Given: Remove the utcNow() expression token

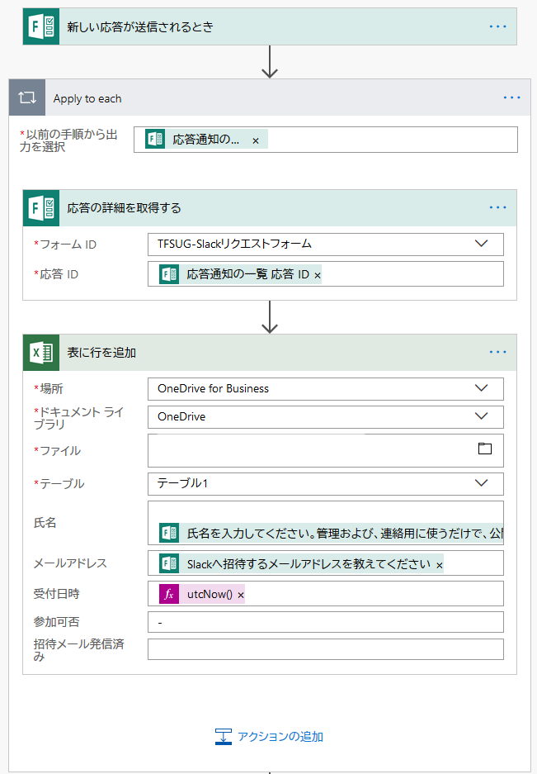Looking at the screenshot, I should click(241, 596).
